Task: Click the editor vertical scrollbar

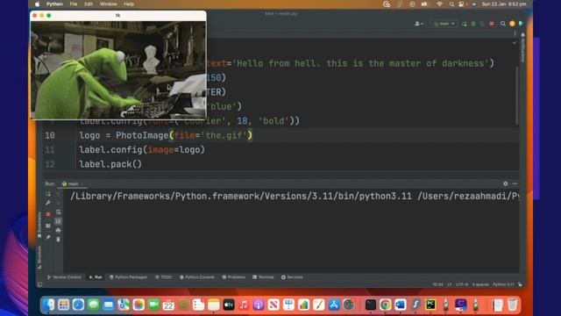Action: click(x=516, y=96)
